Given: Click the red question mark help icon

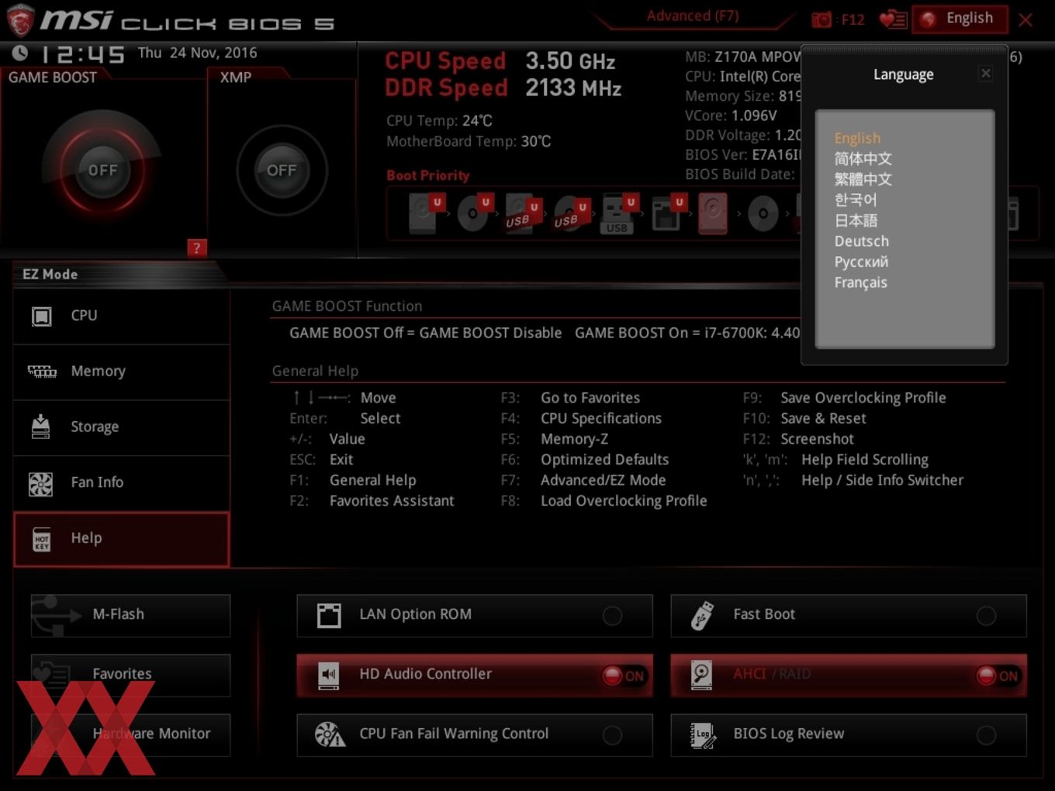Looking at the screenshot, I should point(196,248).
